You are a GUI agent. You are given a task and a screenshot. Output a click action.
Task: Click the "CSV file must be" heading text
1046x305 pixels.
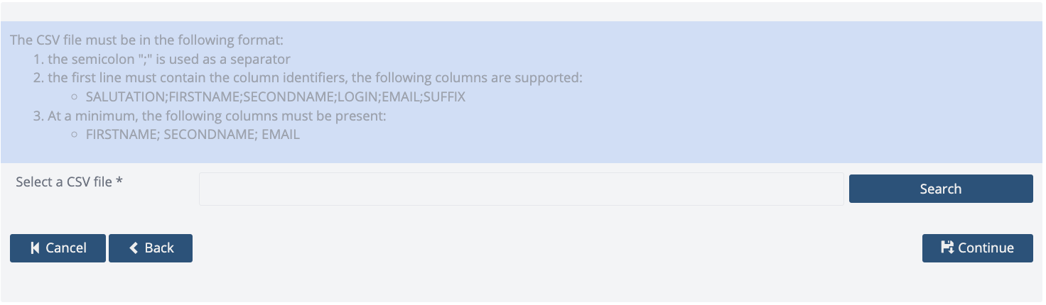(x=147, y=41)
